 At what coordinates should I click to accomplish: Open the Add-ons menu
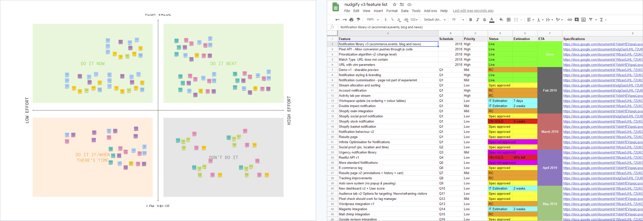(x=430, y=11)
